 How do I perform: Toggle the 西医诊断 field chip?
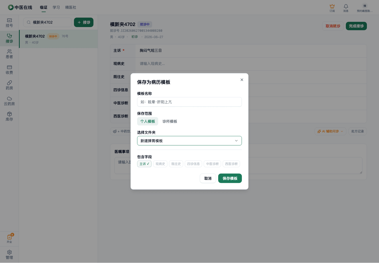click(231, 164)
